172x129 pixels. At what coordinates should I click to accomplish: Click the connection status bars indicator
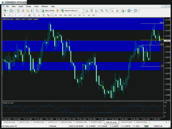146,126
